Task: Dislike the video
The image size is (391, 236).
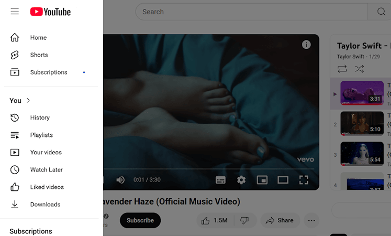Action: pos(244,220)
